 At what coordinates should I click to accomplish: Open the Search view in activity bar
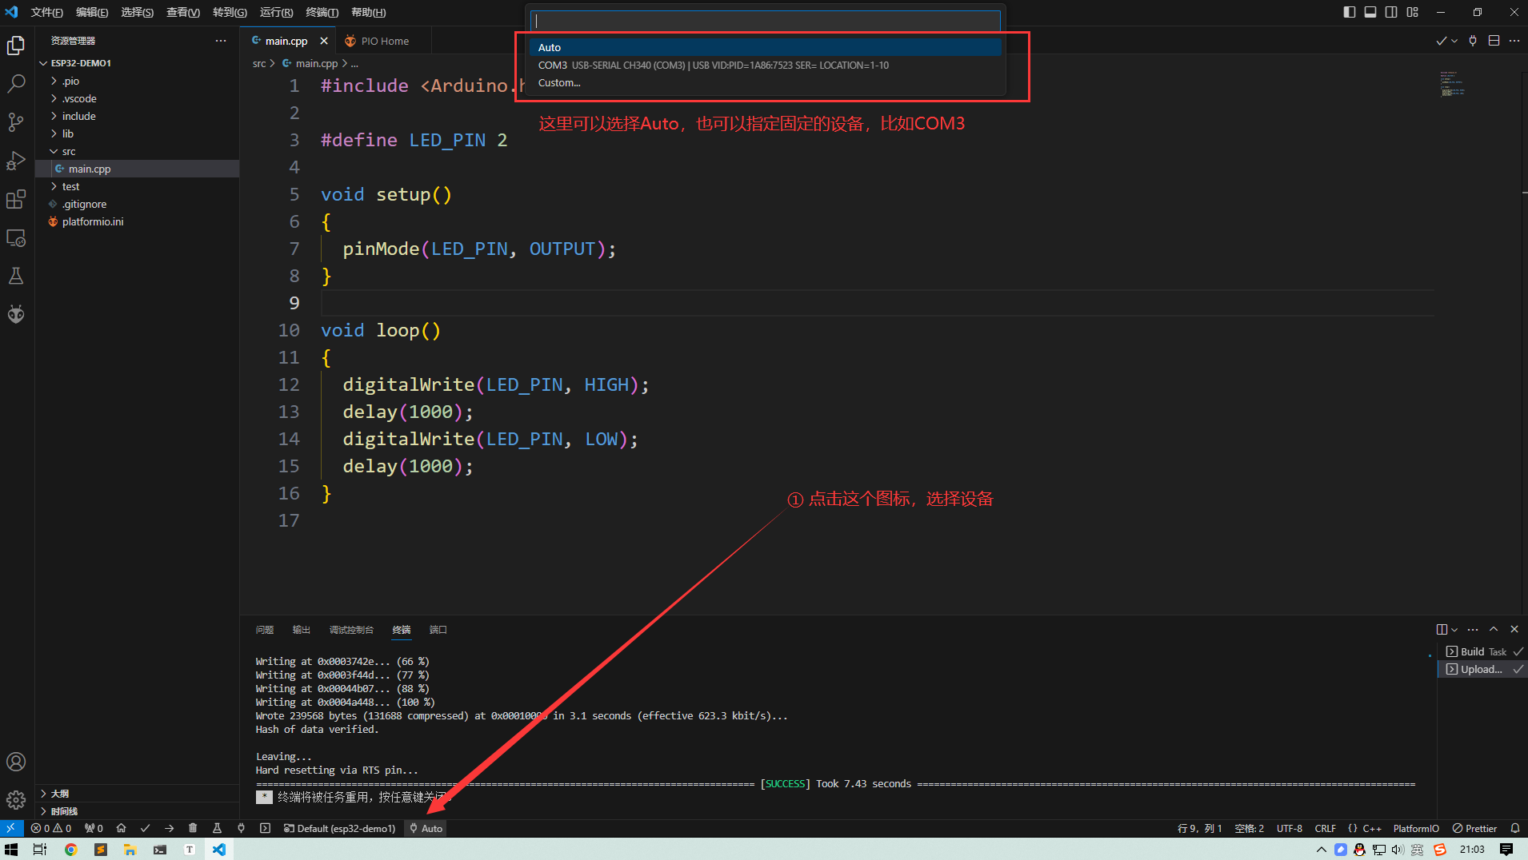(x=16, y=83)
